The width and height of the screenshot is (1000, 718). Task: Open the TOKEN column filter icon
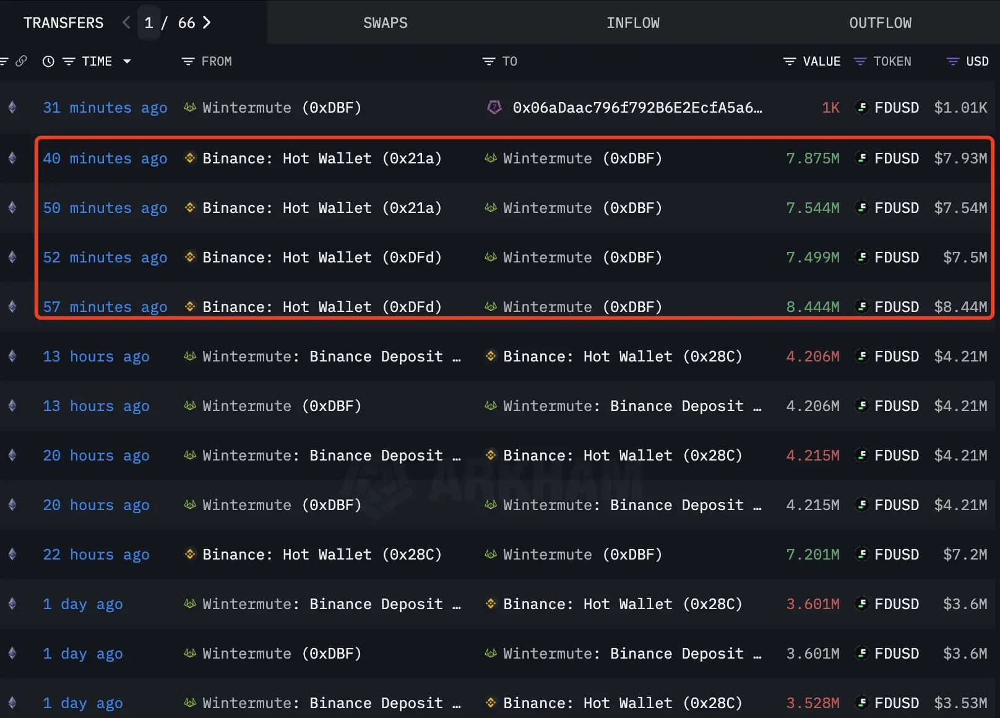pos(860,61)
